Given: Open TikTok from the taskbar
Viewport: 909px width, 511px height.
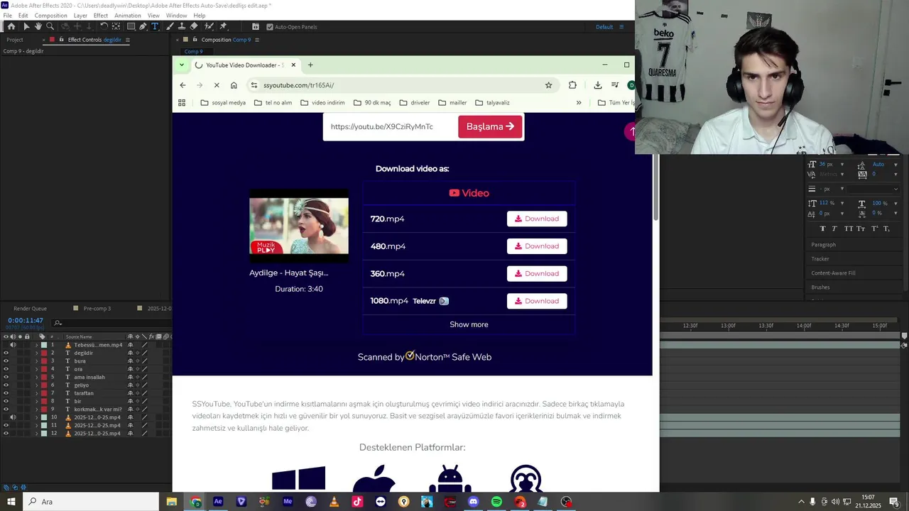Looking at the screenshot, I should click(x=357, y=502).
